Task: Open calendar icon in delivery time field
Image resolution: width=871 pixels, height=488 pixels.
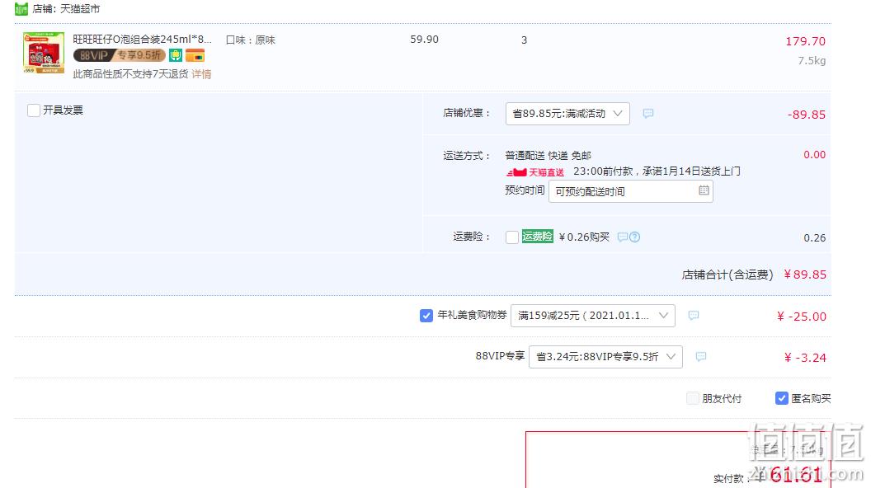Action: [704, 190]
